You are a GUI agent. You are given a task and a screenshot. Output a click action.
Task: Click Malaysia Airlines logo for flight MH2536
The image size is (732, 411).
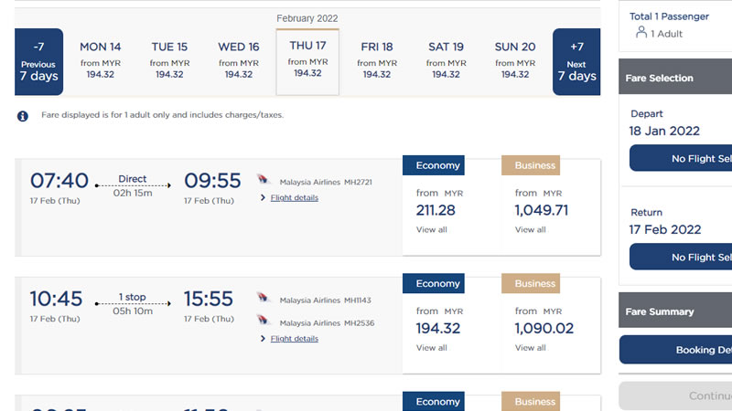click(x=263, y=320)
